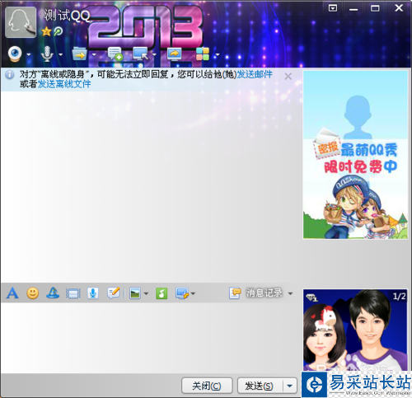The height and width of the screenshot is (398, 412).
Task: Click the yellow star icon under name
Action: [x=46, y=31]
